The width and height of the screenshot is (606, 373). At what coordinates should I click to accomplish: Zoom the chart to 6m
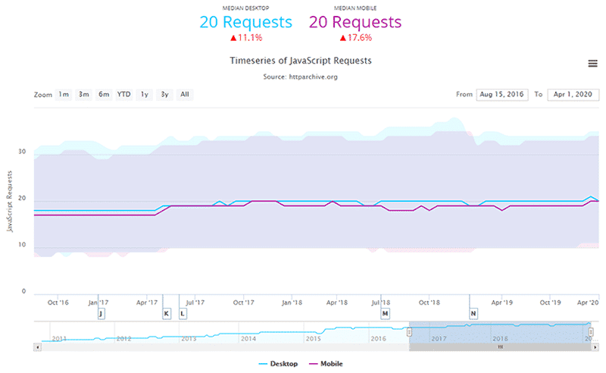(x=103, y=95)
